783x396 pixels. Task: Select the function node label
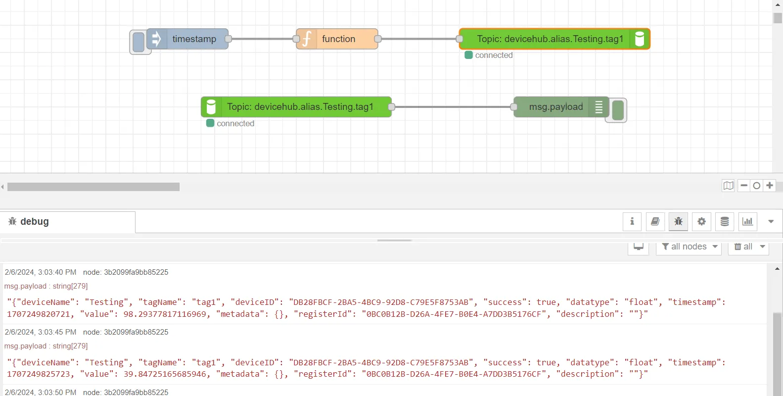338,39
